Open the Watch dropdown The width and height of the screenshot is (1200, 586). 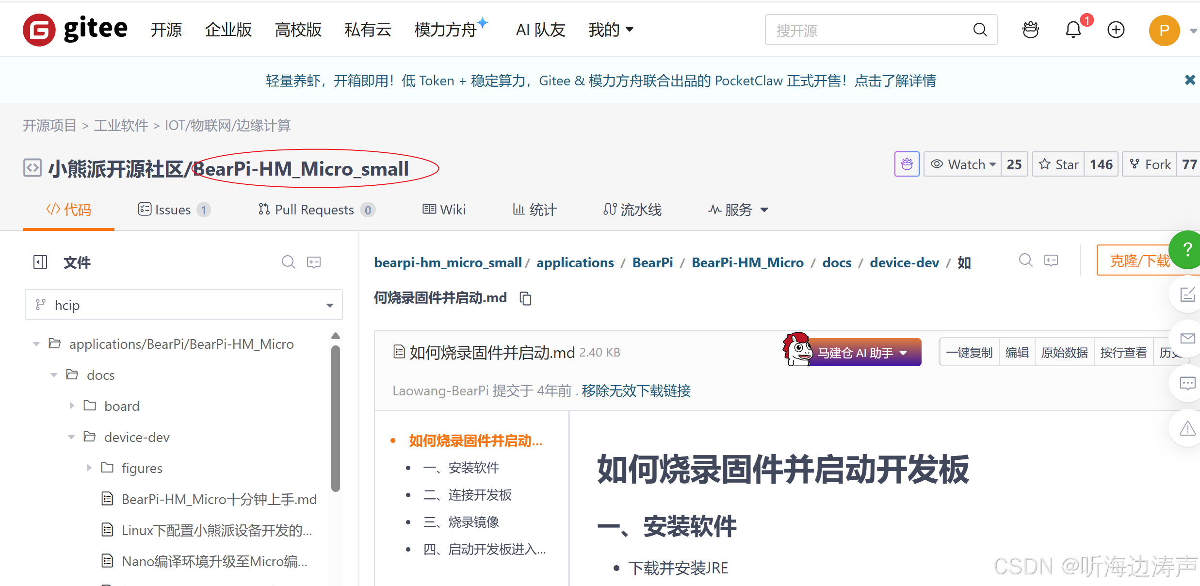(963, 164)
